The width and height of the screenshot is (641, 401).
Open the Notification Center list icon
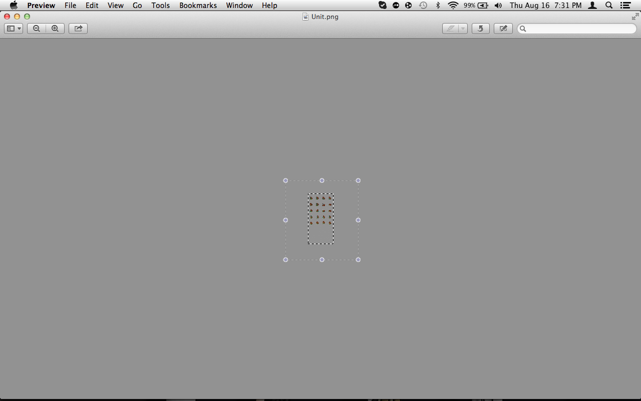pos(625,6)
